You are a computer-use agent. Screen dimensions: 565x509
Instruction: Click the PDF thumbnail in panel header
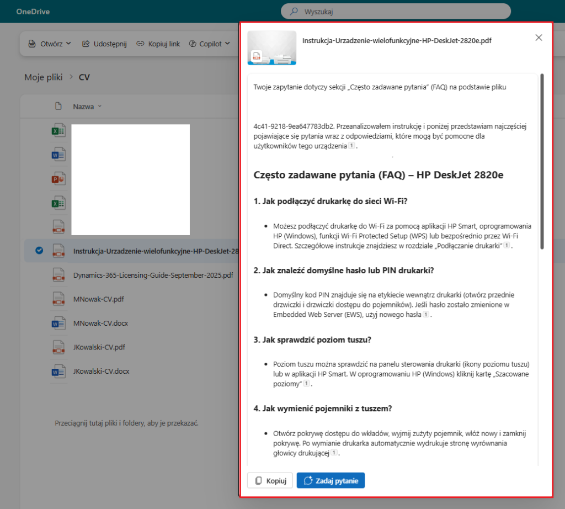click(271, 47)
